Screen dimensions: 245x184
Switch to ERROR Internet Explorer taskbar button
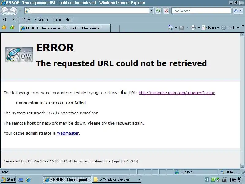click(x=67, y=179)
